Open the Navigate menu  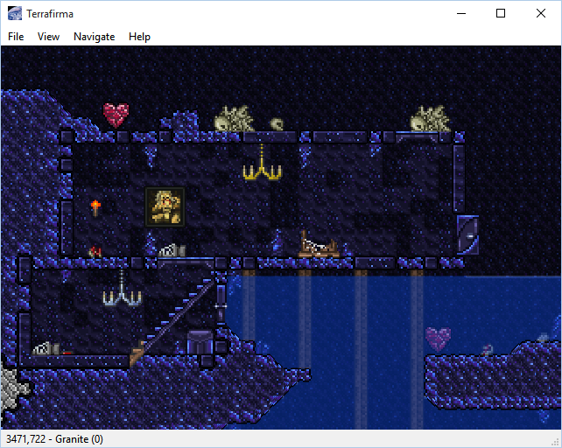point(94,37)
